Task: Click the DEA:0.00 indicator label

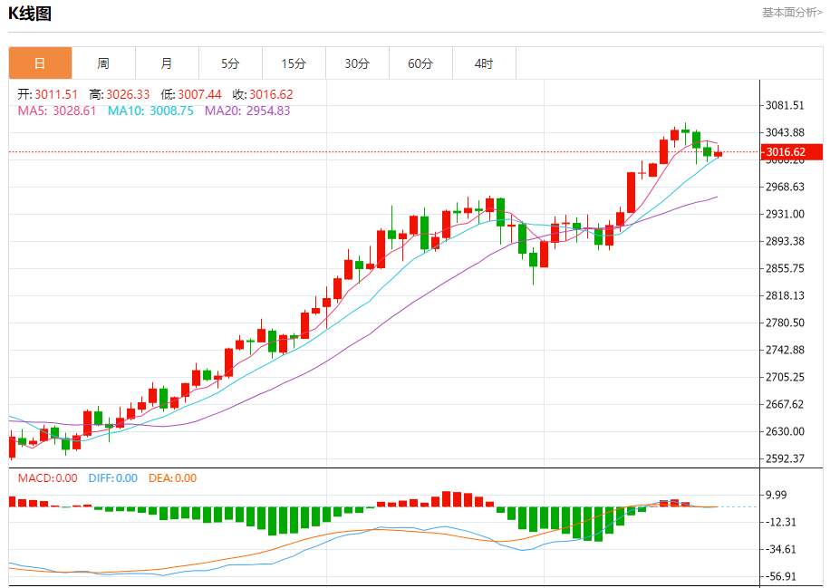Action: point(172,477)
